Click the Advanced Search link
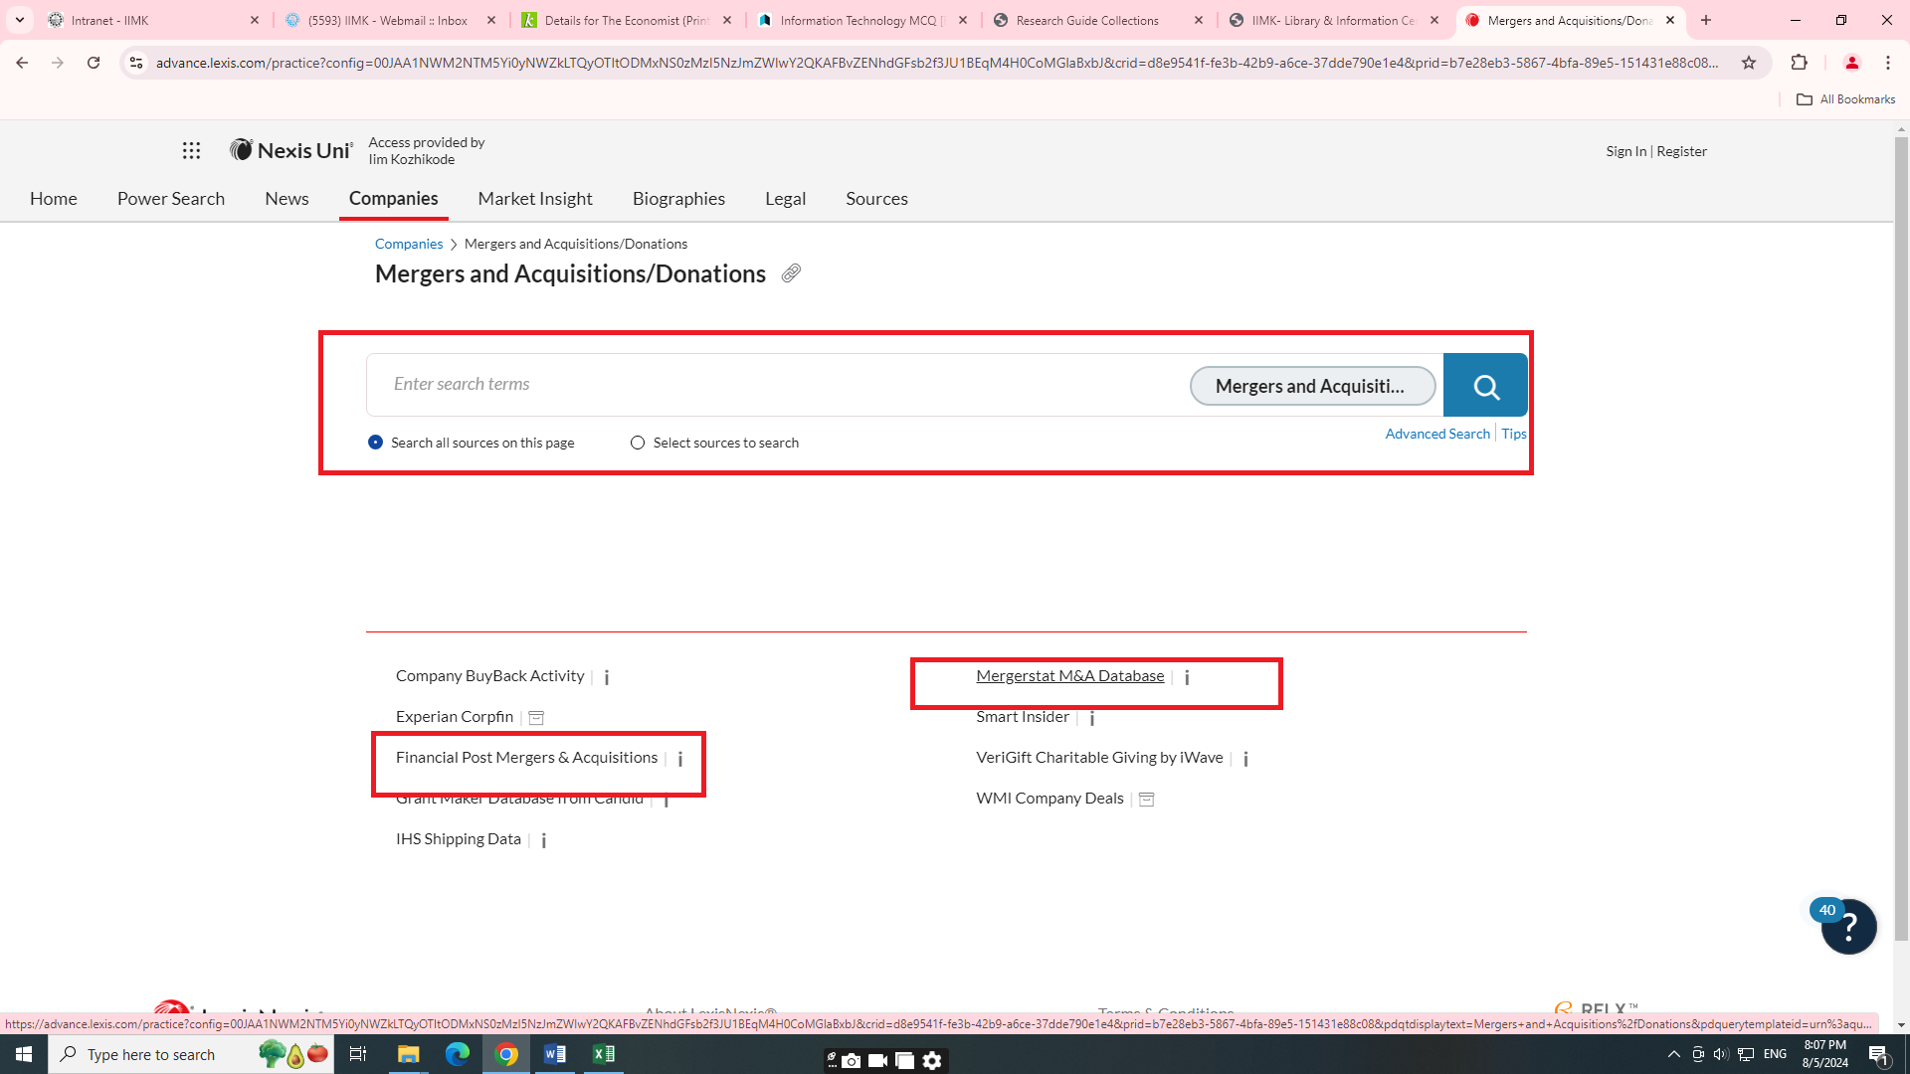 point(1436,434)
